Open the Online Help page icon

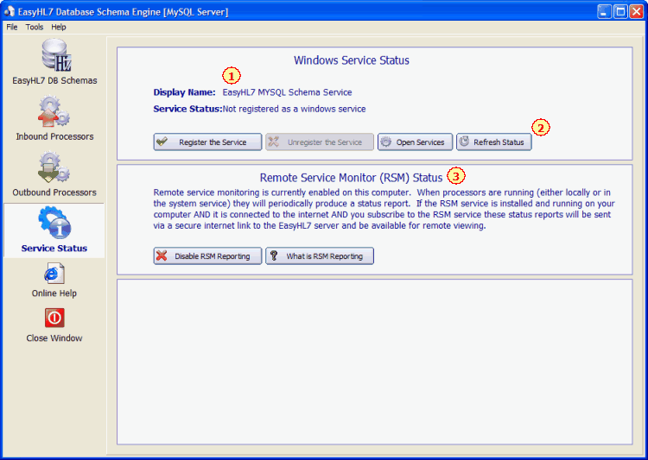click(54, 274)
